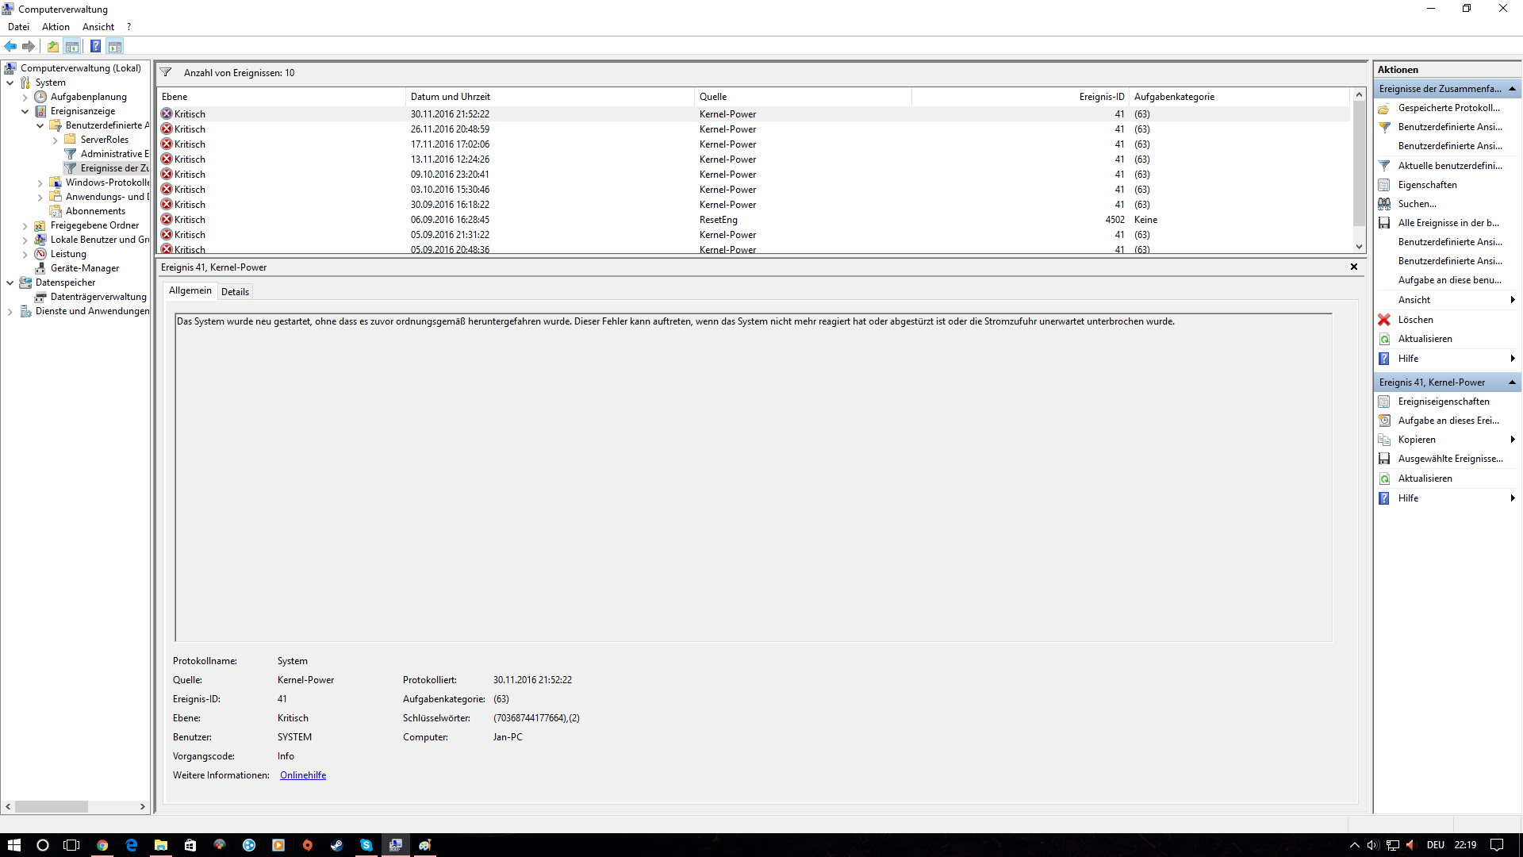The width and height of the screenshot is (1523, 857).
Task: Open the Aktion menu
Action: (x=56, y=27)
